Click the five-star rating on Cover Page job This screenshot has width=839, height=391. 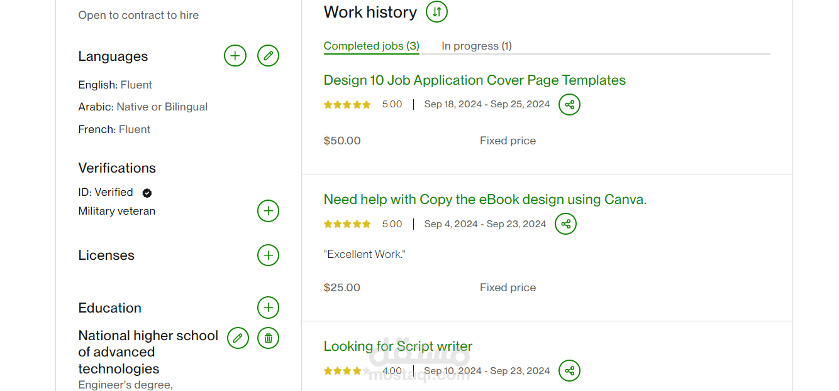(347, 105)
